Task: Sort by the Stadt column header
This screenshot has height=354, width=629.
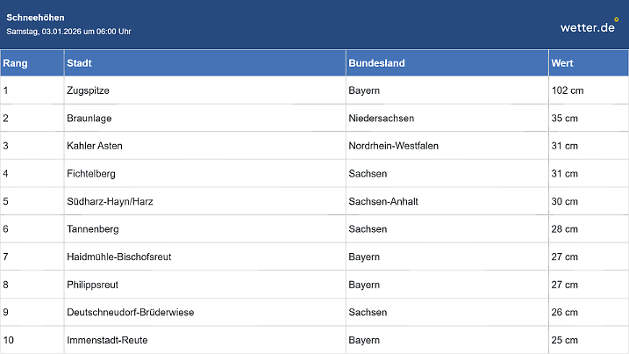Action: (80, 63)
